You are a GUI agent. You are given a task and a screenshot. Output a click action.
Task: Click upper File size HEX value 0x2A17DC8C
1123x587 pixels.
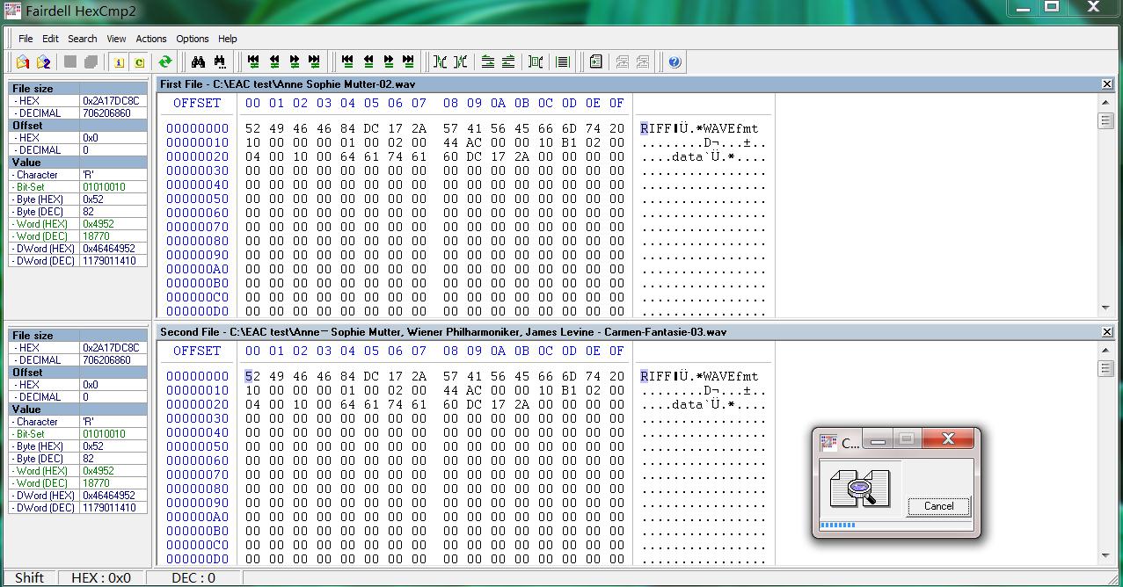coord(111,101)
